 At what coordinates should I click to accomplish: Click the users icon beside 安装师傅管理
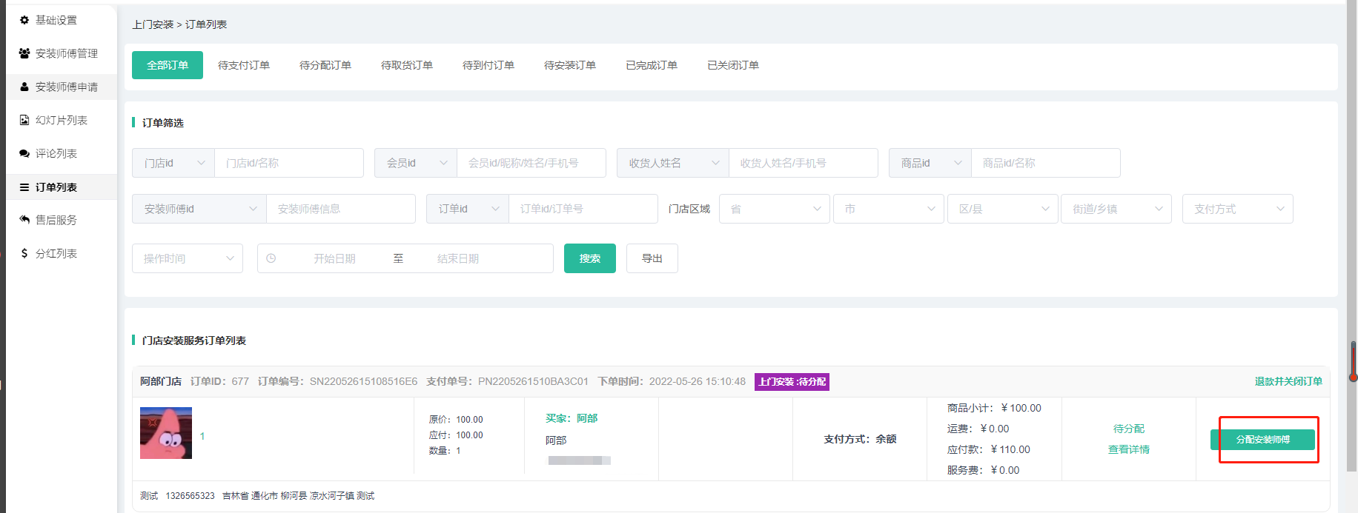pyautogui.click(x=24, y=53)
